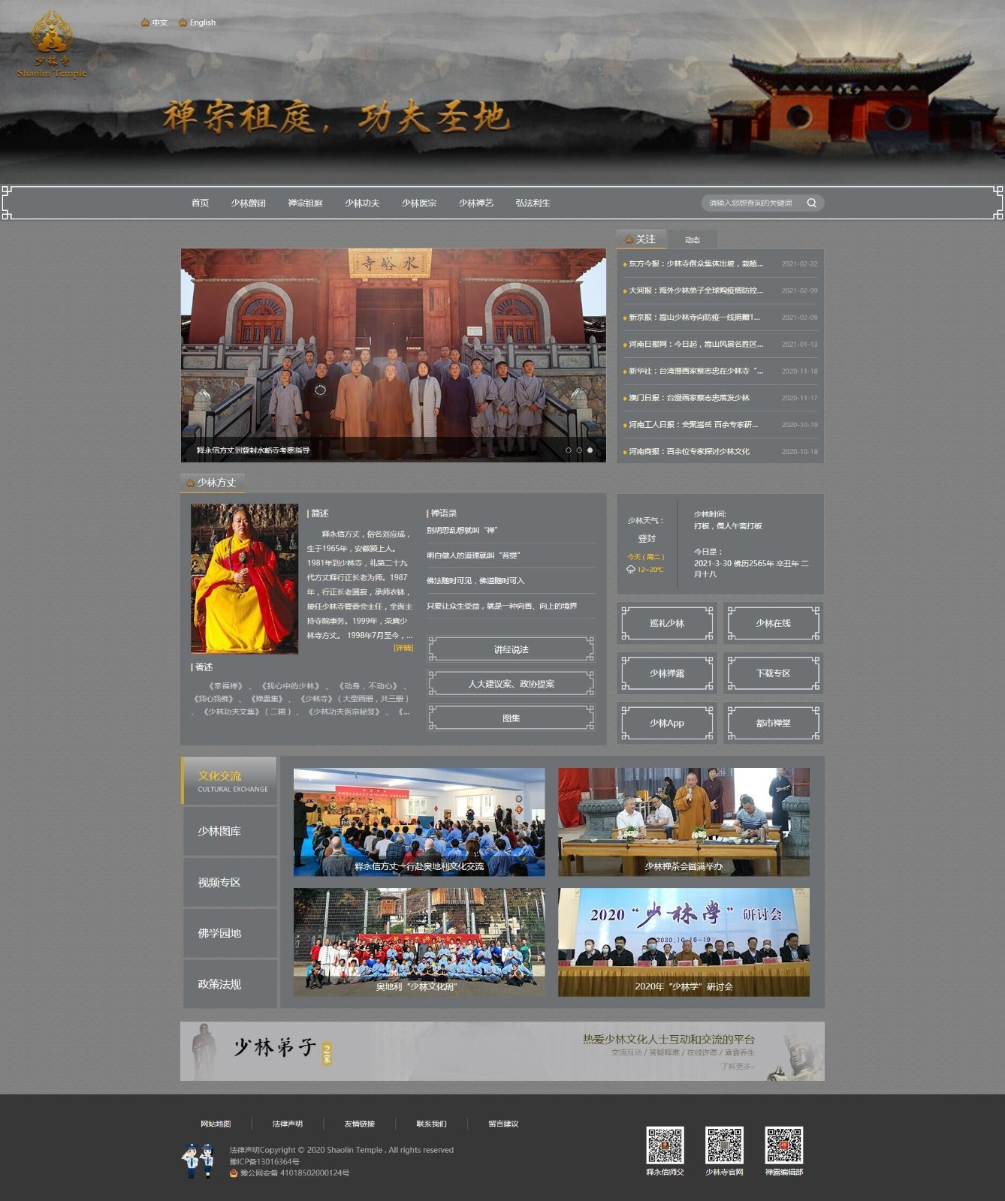This screenshot has height=1201, width=1005.
Task: Select the middle carousel slide dot
Action: click(579, 450)
